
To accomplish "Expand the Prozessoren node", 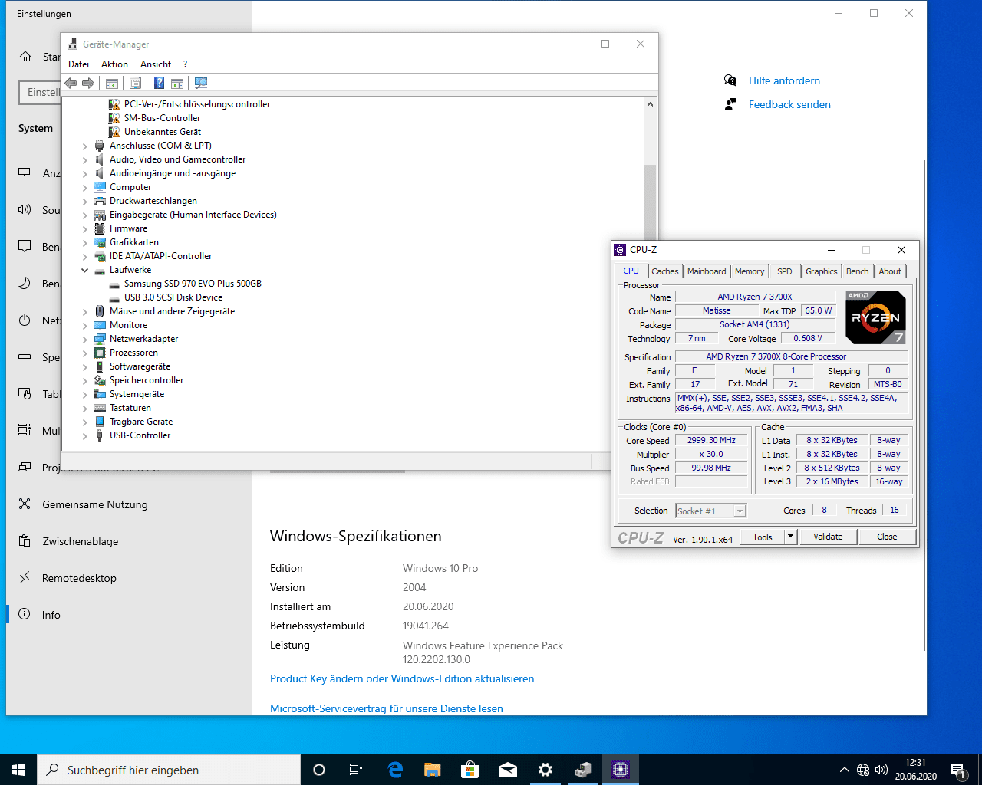I will pos(85,353).
